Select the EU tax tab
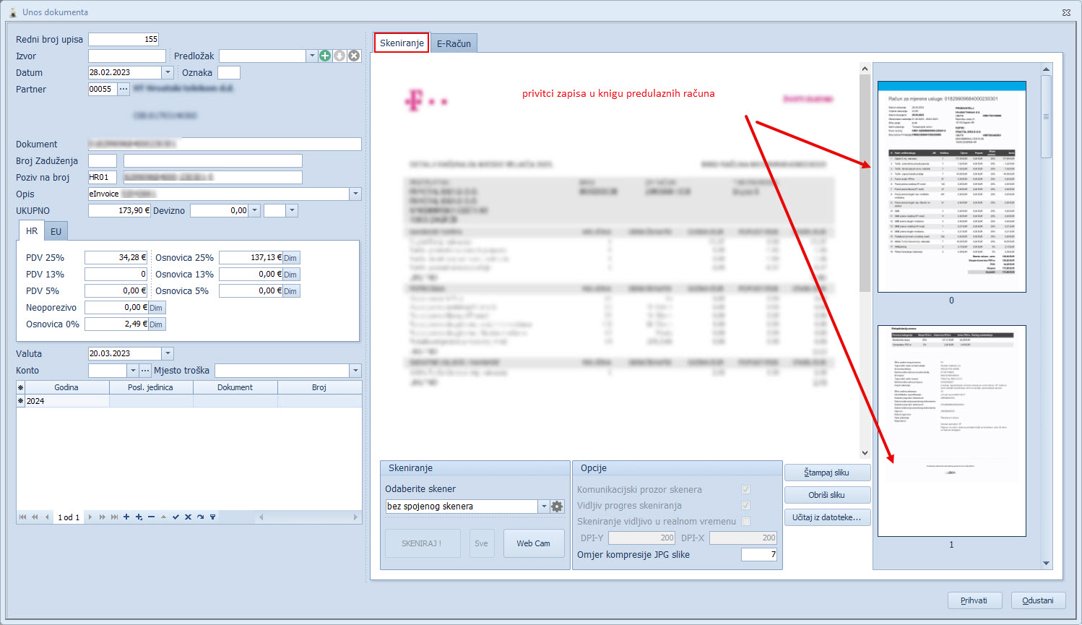Viewport: 1082px width, 625px height. pos(56,231)
